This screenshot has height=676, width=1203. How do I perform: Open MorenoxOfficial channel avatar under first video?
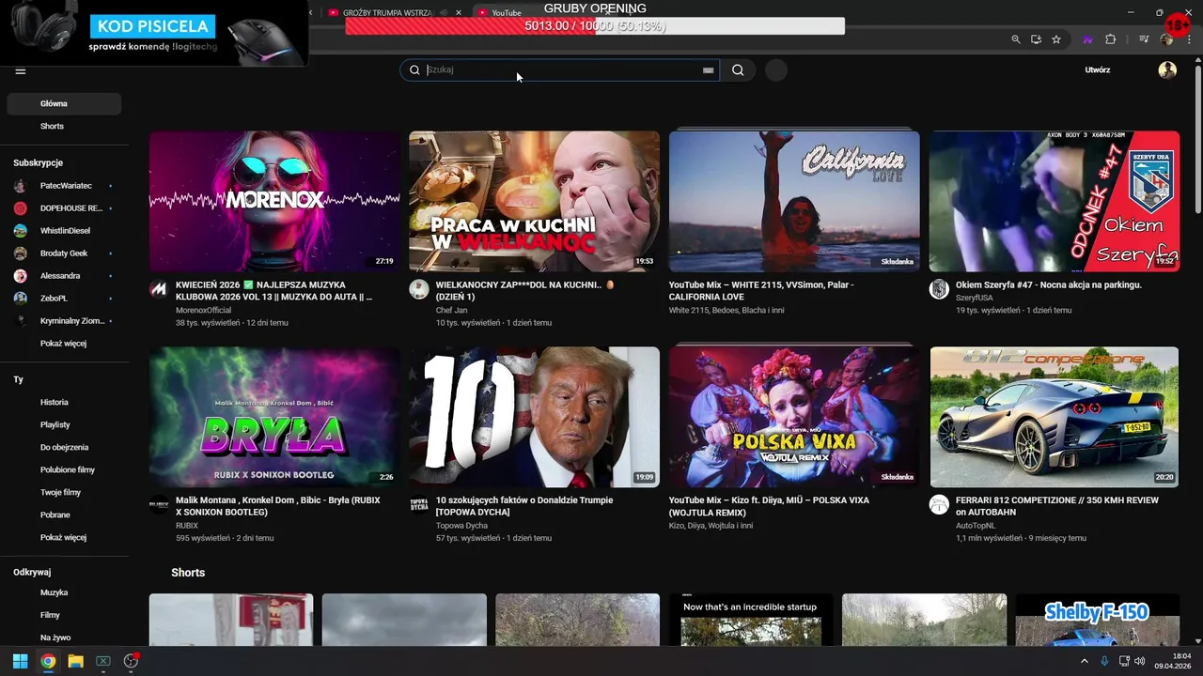(x=159, y=289)
